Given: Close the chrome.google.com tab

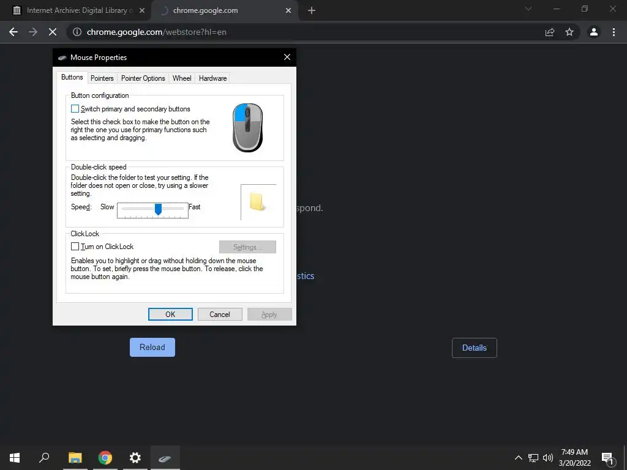Looking at the screenshot, I should tap(288, 10).
